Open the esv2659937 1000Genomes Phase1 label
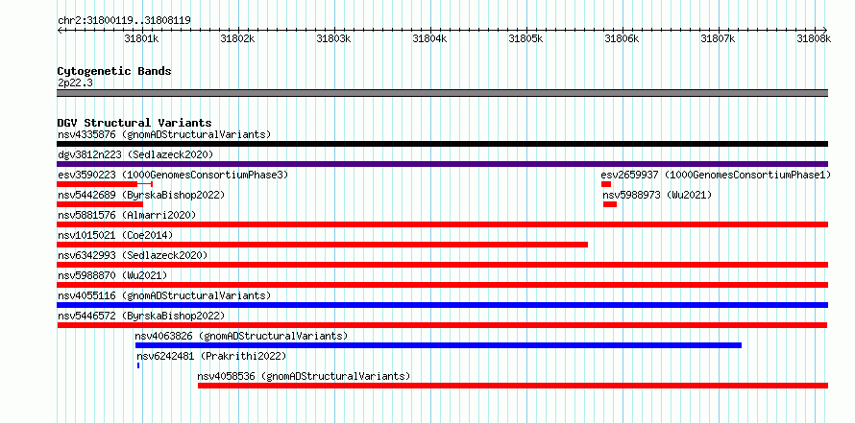The image size is (855, 423). [x=716, y=175]
